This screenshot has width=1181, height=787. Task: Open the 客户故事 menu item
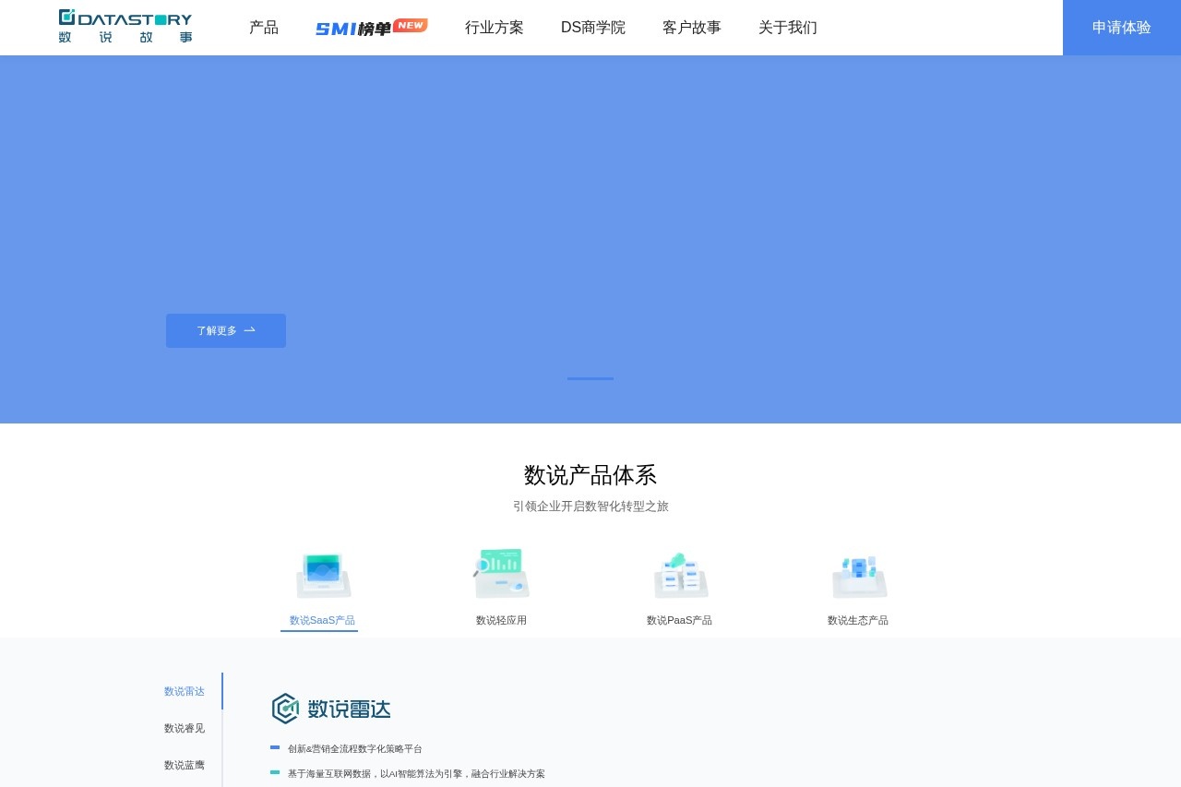691,28
